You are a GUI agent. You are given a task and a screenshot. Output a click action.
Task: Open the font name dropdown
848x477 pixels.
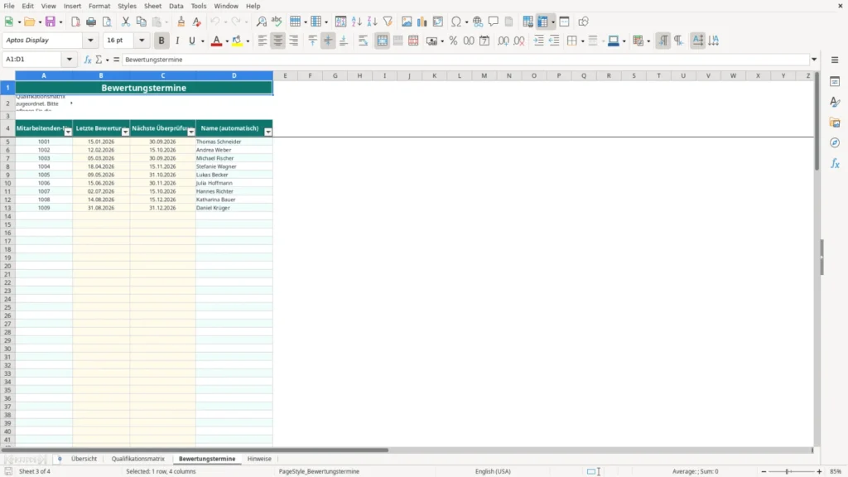pos(90,41)
